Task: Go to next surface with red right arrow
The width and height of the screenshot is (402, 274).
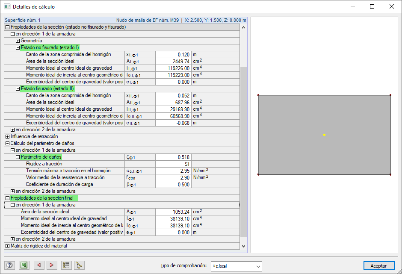Action: [52, 265]
